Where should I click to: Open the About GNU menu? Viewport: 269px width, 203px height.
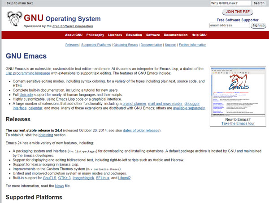click(x=74, y=35)
